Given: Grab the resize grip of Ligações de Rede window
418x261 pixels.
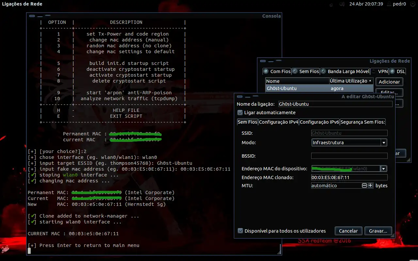Looking at the screenshot, I should pyautogui.click(x=409, y=160).
